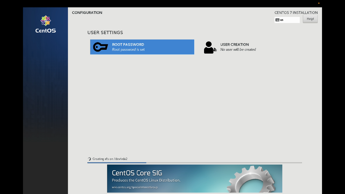This screenshot has height=194, width=345.
Task: Click the orange dot at top right
Action: (319, 3)
